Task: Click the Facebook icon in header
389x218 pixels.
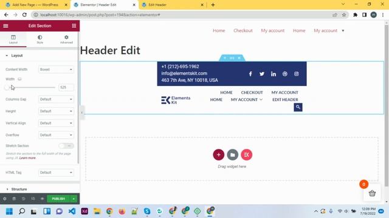Action: (250, 74)
